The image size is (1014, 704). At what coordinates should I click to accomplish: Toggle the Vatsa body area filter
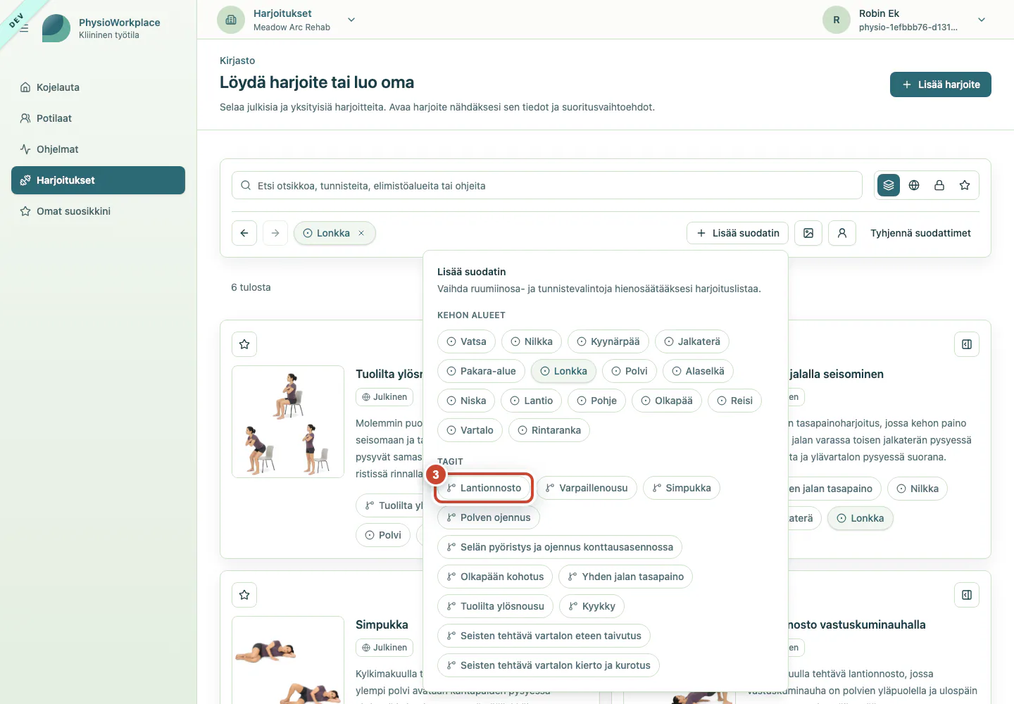(x=466, y=341)
